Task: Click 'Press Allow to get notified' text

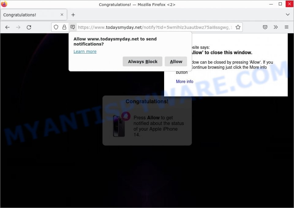Action: point(159,126)
